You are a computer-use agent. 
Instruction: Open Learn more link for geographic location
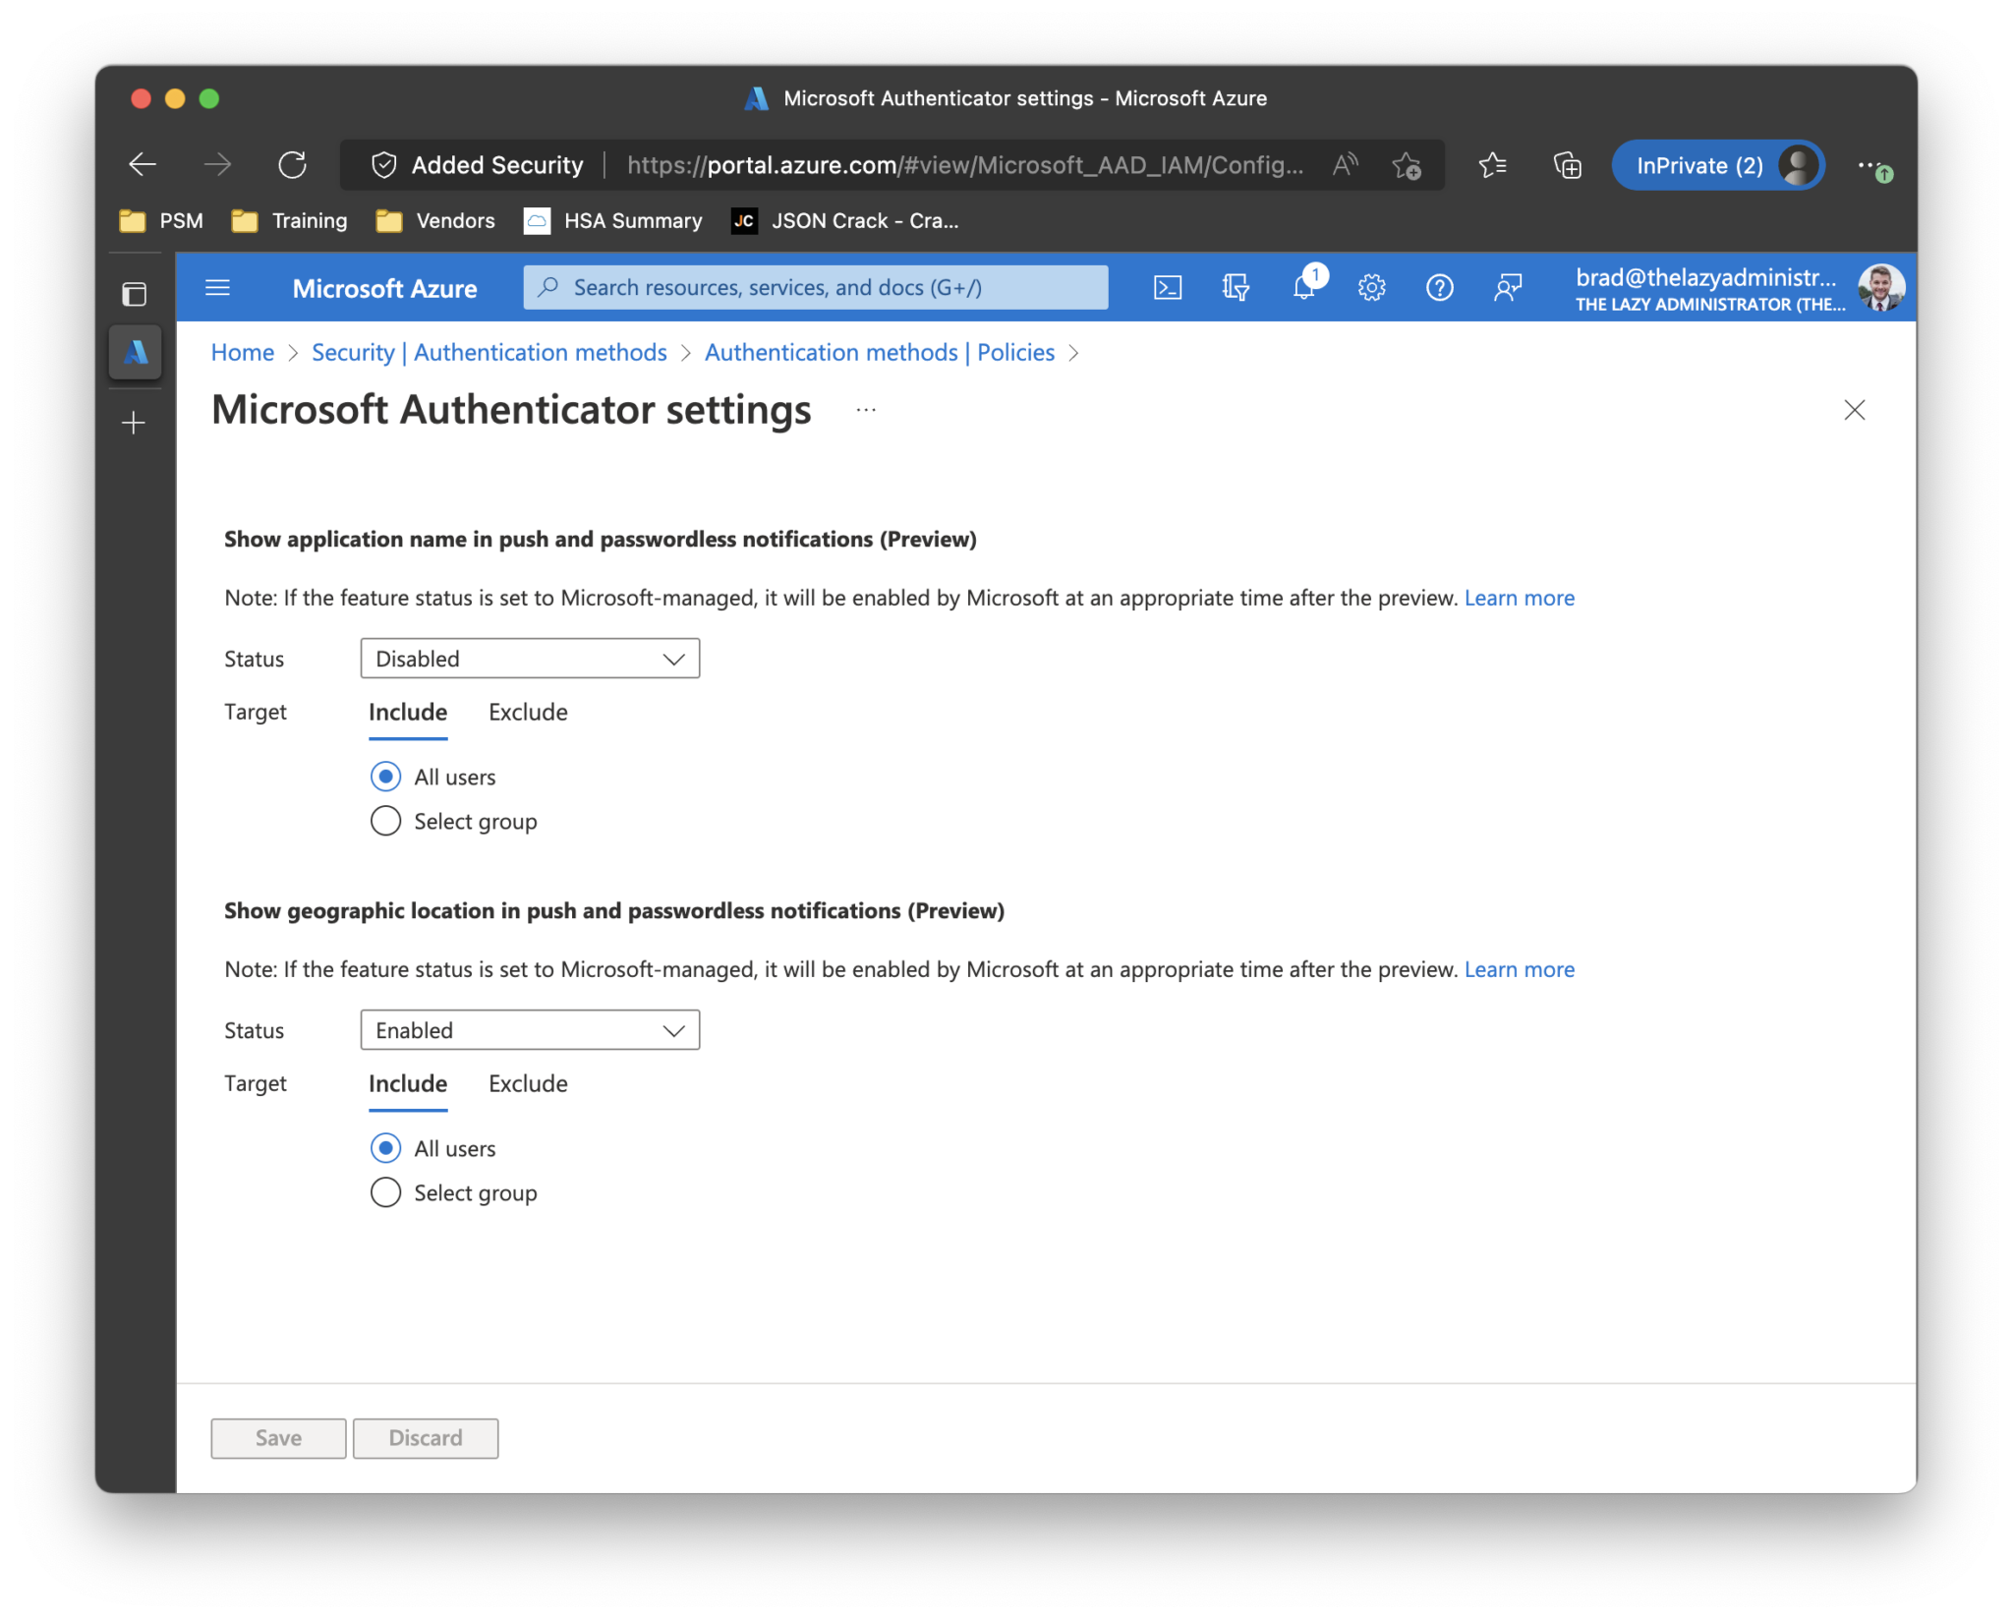coord(1519,969)
